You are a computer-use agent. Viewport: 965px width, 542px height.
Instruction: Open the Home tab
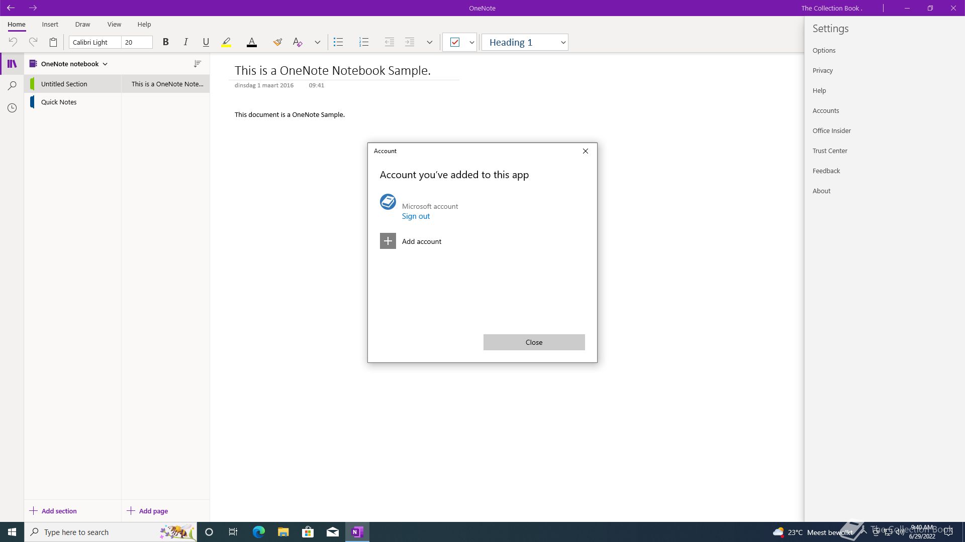click(17, 24)
